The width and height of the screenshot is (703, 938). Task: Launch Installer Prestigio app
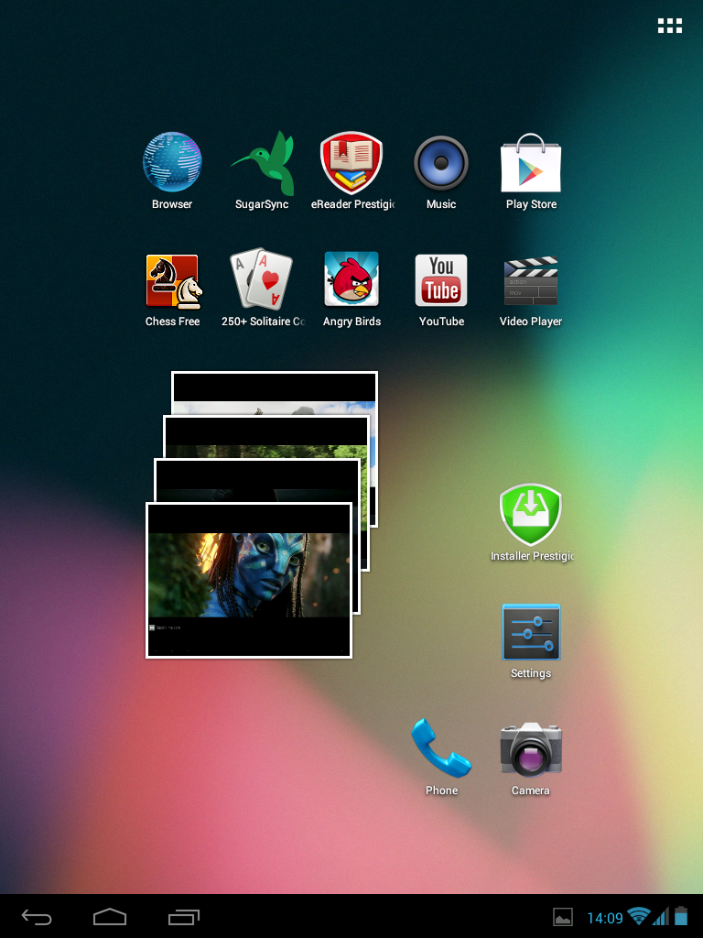tap(531, 523)
